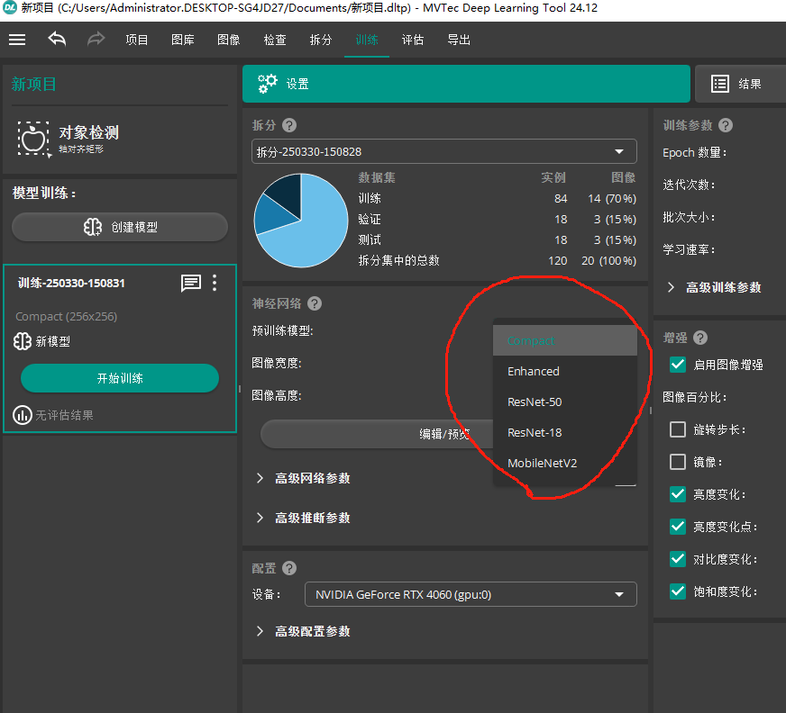Open the 结果 panel button
The image size is (786, 713).
click(x=741, y=84)
